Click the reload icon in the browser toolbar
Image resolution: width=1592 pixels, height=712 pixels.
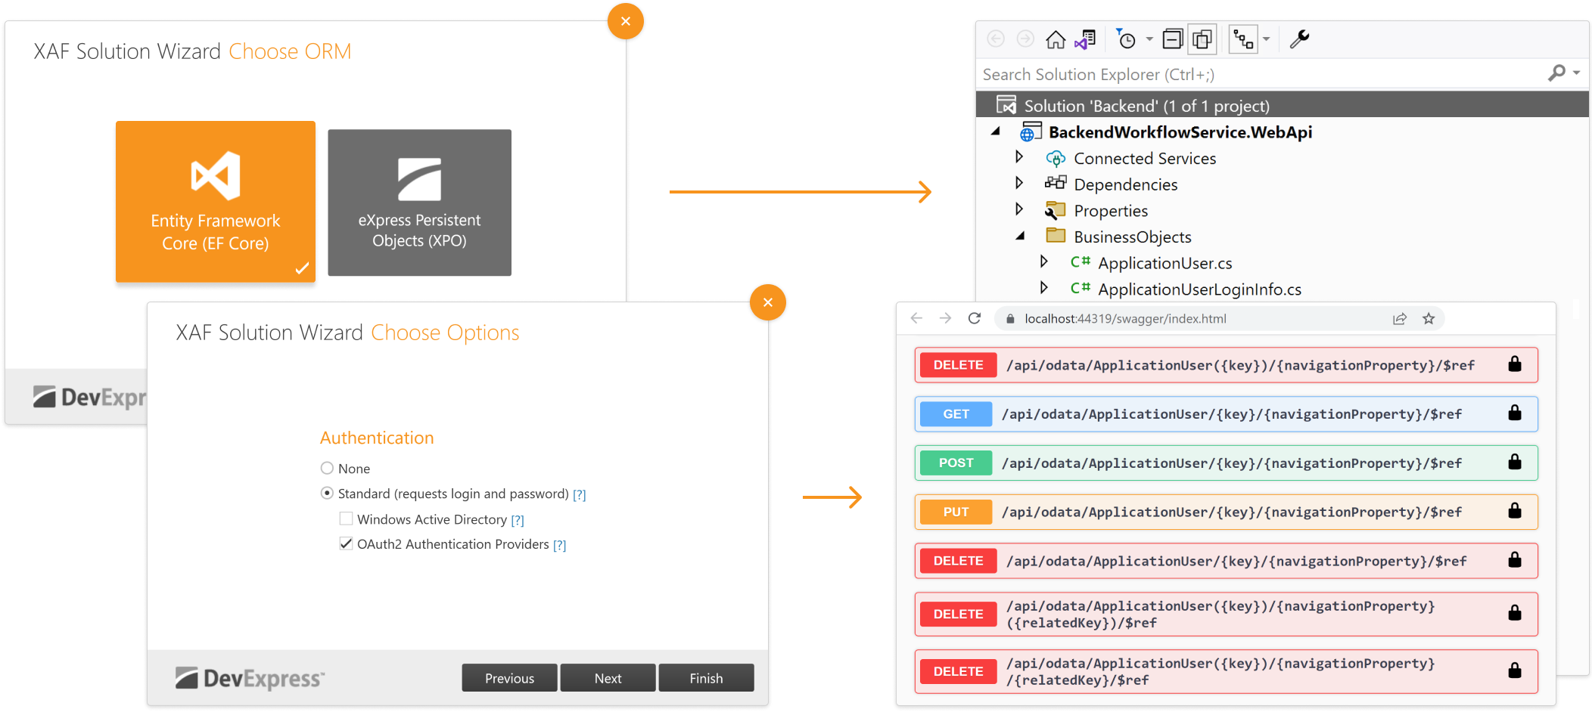(x=975, y=318)
